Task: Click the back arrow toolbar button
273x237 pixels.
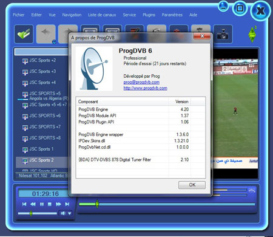Action: (x=46, y=34)
